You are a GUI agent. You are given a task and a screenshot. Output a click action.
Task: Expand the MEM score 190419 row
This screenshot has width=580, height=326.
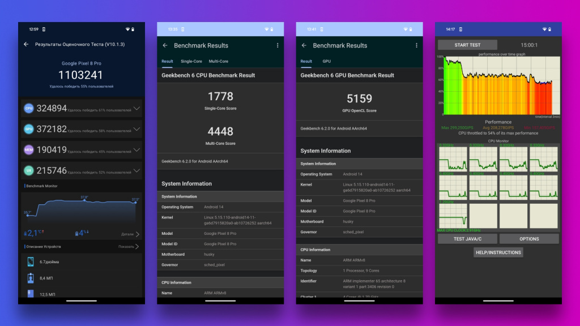137,149
